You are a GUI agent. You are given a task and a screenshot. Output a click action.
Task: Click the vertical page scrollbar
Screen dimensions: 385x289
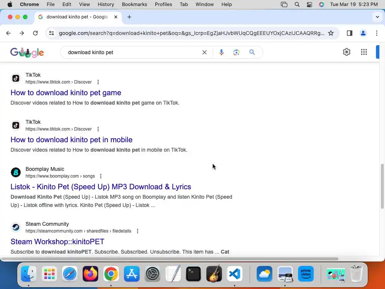pyautogui.click(x=382, y=186)
